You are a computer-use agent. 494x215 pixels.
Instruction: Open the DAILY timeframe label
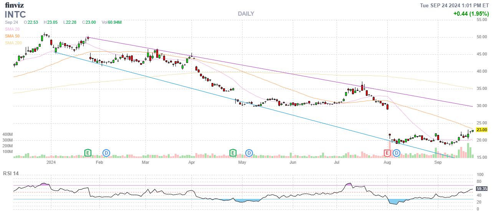pyautogui.click(x=246, y=14)
